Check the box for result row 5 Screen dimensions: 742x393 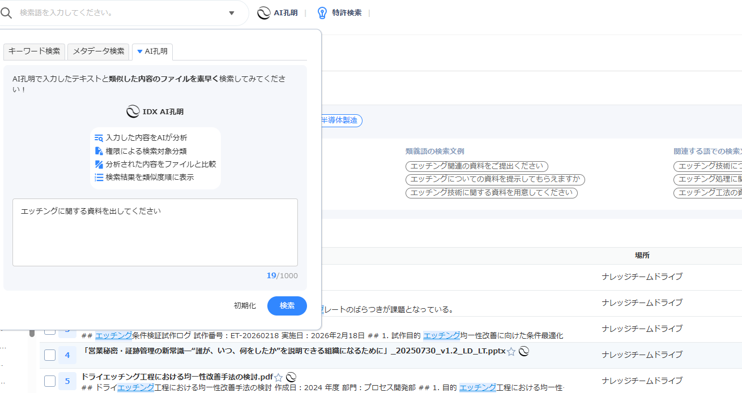(50, 381)
